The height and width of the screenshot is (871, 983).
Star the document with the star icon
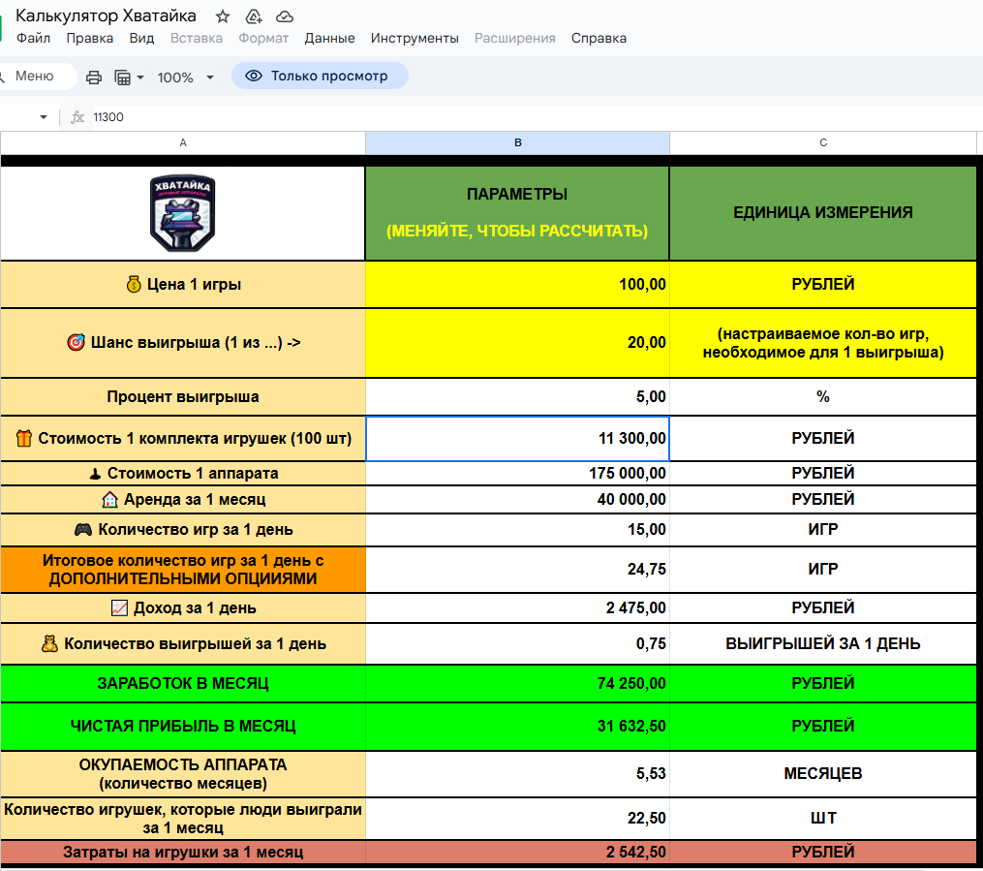[x=223, y=16]
